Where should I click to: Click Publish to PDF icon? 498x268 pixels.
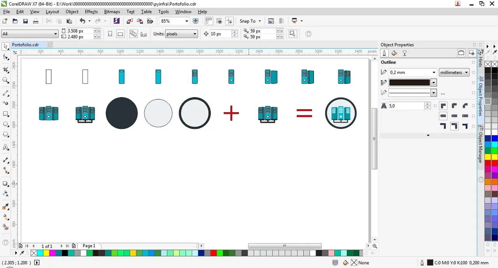click(150, 21)
